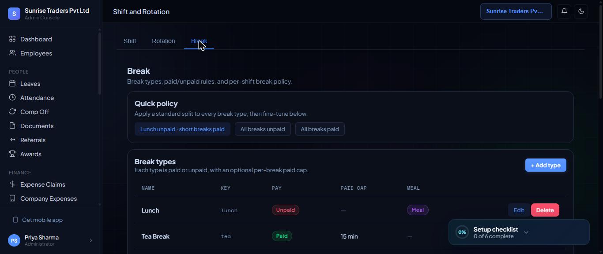
Task: Click the lunch key value
Action: click(x=229, y=210)
